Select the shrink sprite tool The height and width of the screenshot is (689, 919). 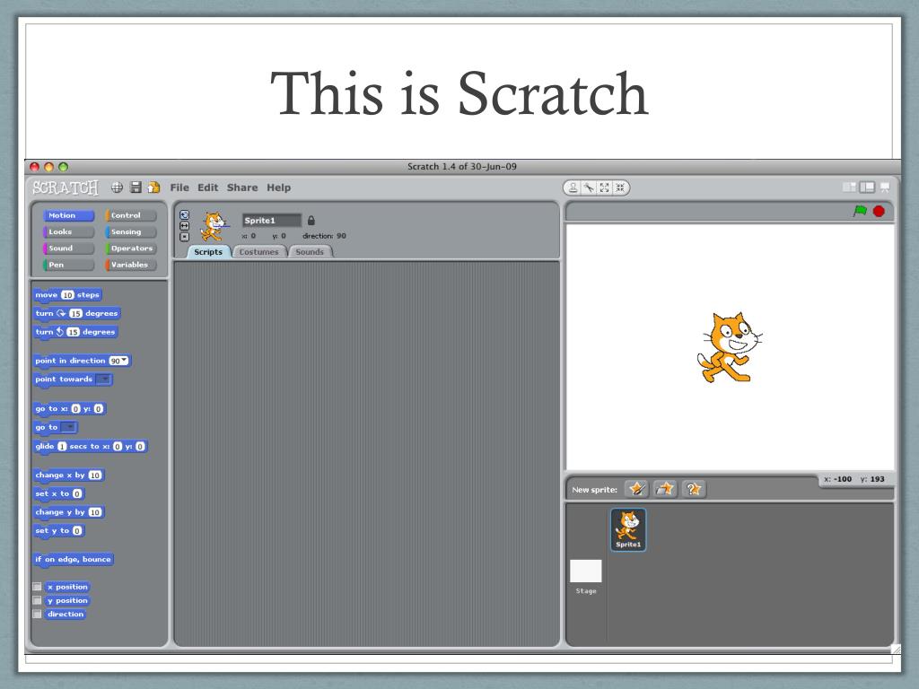[620, 188]
